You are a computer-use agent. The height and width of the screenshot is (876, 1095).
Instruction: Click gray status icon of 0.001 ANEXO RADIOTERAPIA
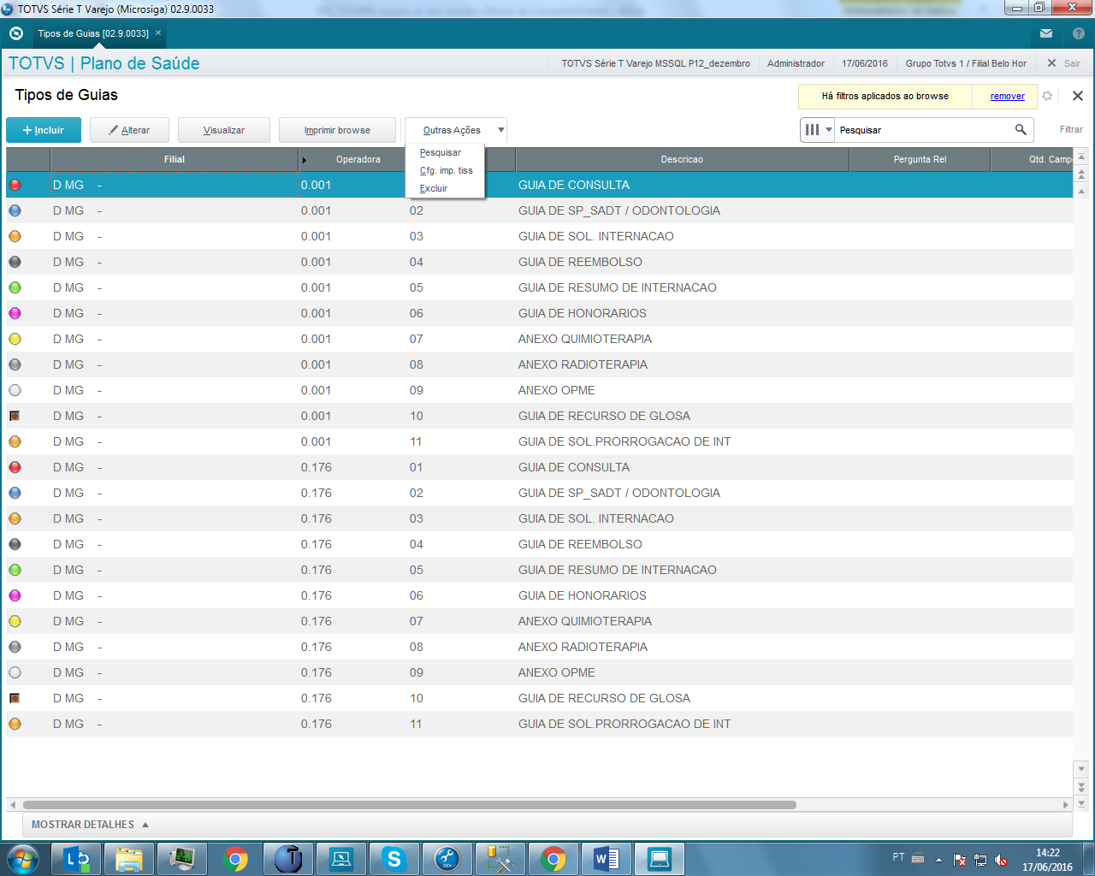pyautogui.click(x=15, y=364)
